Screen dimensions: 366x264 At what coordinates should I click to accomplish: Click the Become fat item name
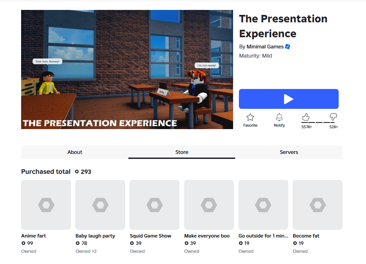coord(306,236)
